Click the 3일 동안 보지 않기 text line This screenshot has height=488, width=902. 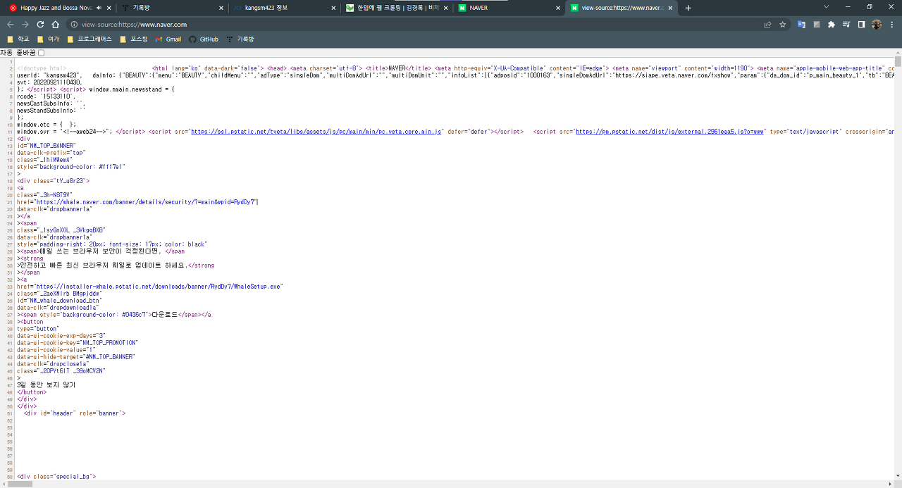pyautogui.click(x=46, y=385)
